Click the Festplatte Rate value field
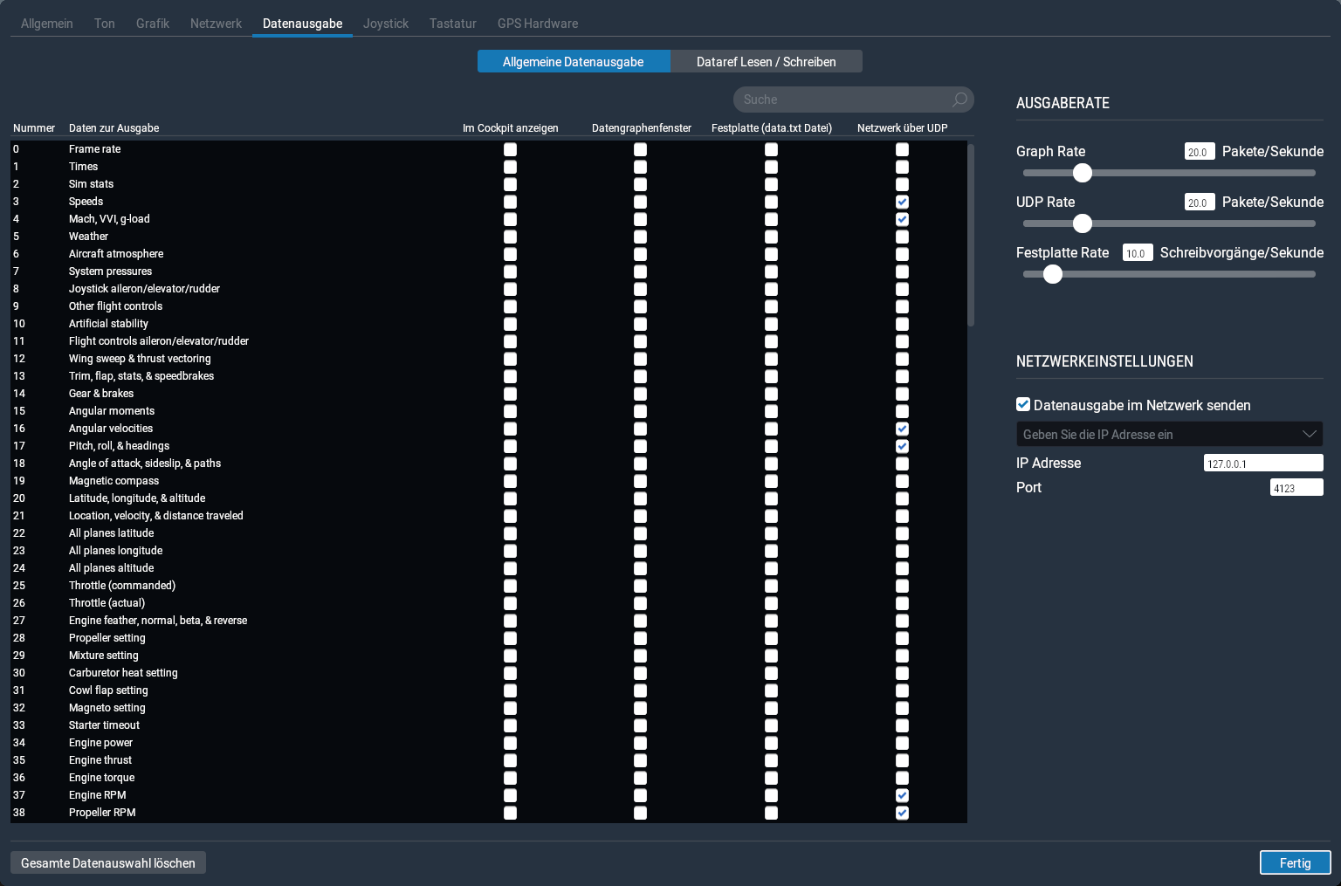This screenshot has width=1341, height=886. [1138, 252]
